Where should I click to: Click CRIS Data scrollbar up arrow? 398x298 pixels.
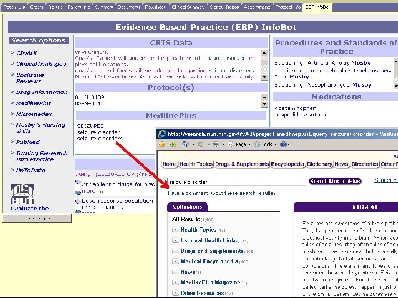(x=264, y=52)
